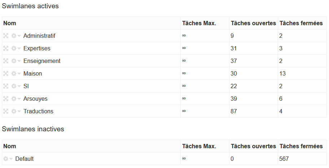Open the gear menu for Default swimlane
Screen dimensions: 329x168
8,159
